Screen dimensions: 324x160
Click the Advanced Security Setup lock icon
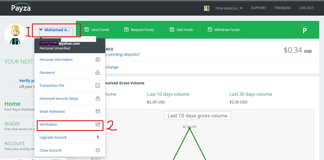pyautogui.click(x=98, y=98)
